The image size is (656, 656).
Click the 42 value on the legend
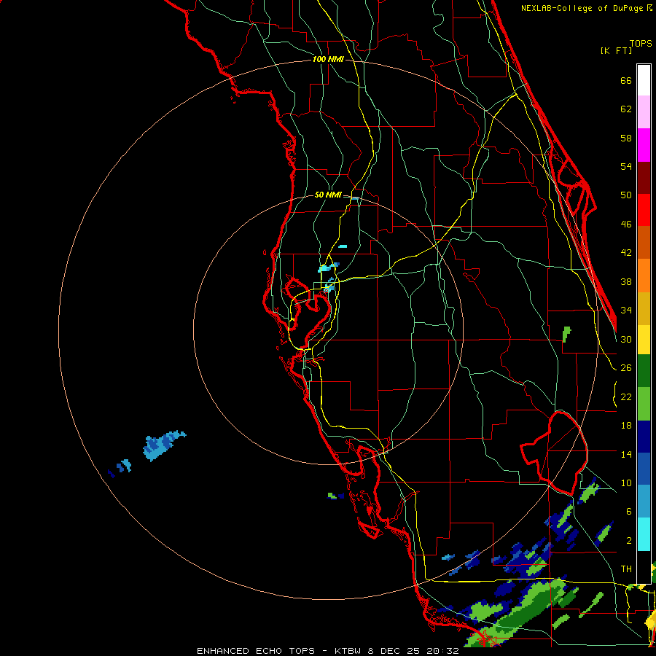click(x=626, y=253)
